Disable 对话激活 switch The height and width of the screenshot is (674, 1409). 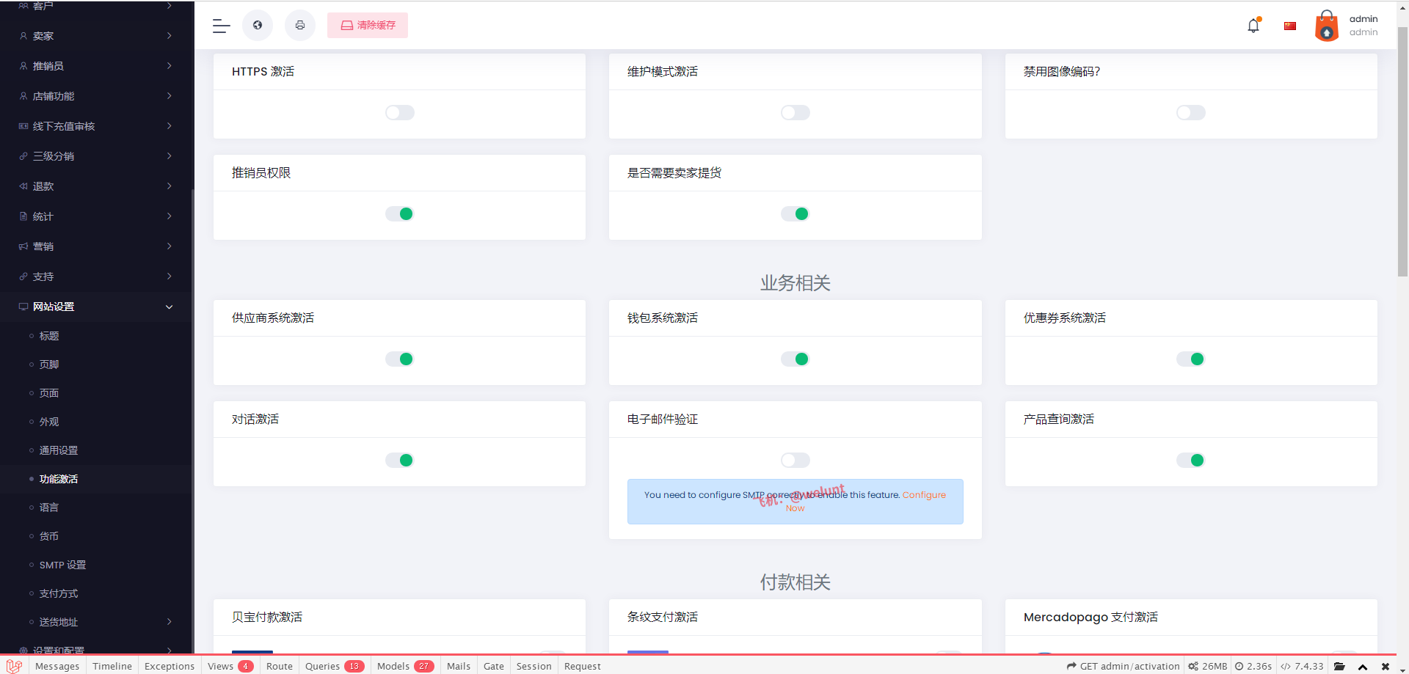pyautogui.click(x=400, y=460)
